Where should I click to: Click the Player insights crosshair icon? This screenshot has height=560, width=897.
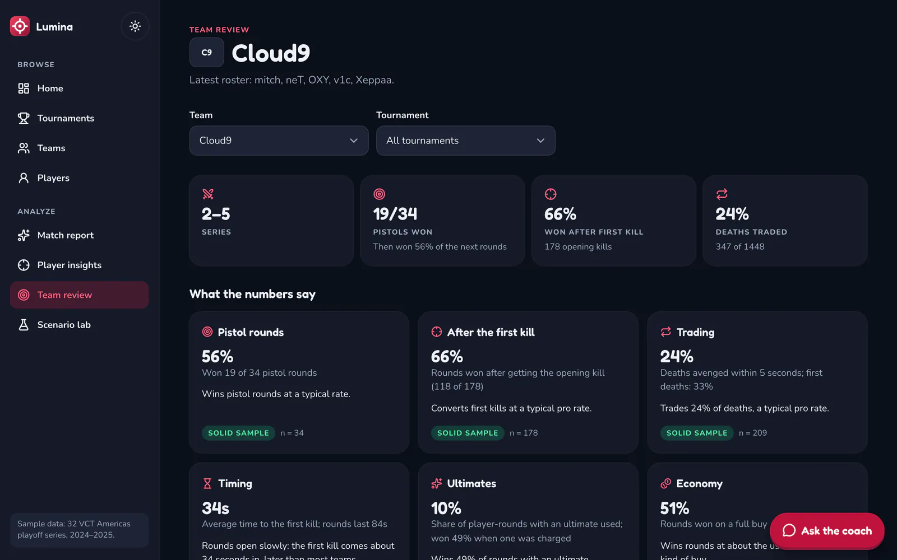pyautogui.click(x=24, y=265)
